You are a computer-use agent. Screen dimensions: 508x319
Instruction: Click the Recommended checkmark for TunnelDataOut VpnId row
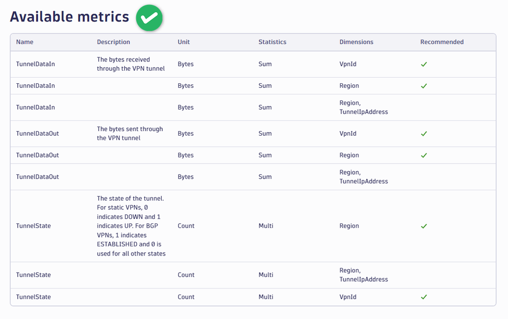click(x=424, y=134)
